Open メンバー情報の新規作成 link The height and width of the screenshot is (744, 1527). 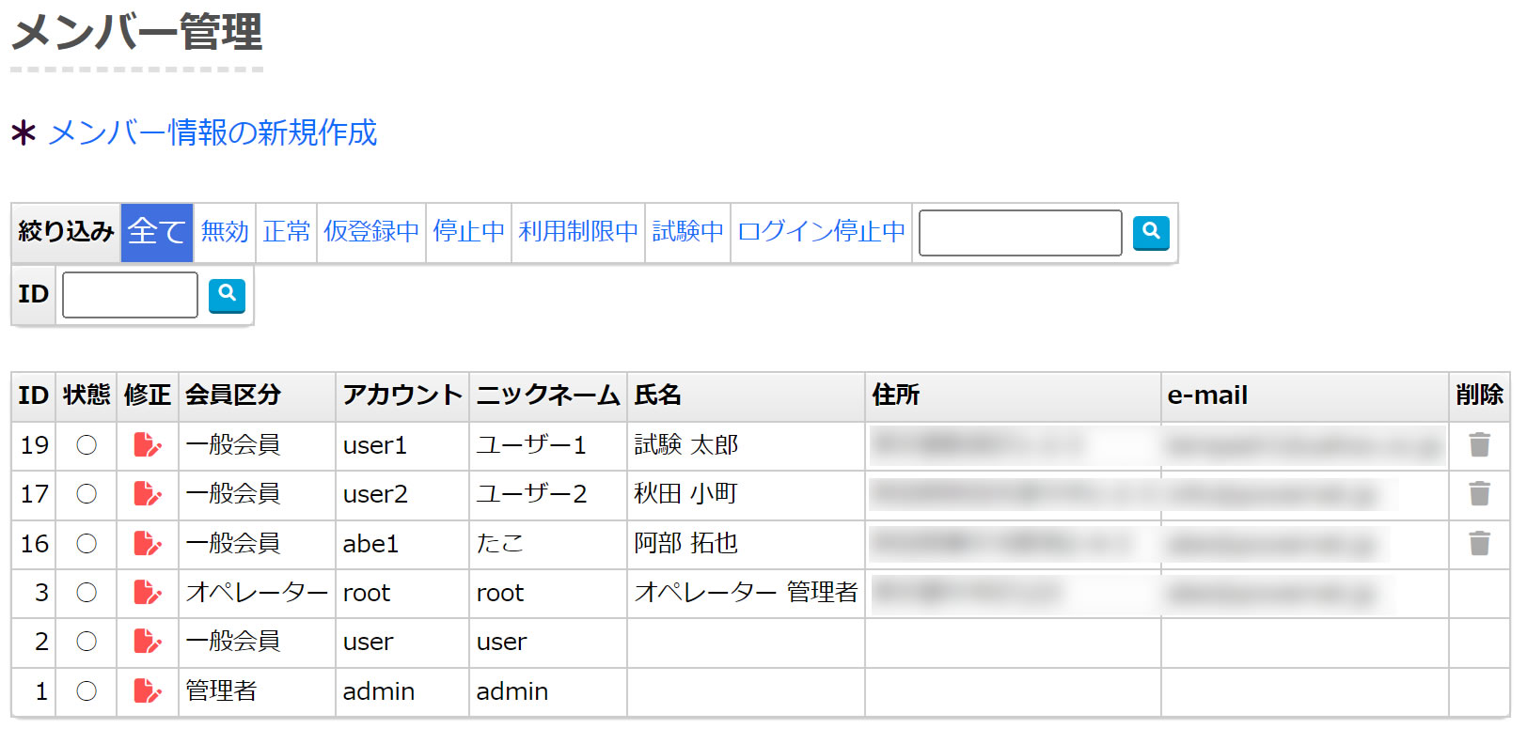coord(213,133)
